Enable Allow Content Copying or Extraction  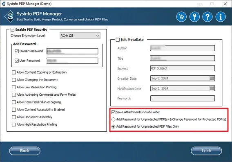click(x=14, y=72)
